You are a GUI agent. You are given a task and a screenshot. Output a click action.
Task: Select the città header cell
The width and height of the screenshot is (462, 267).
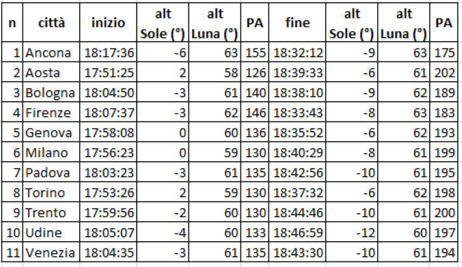point(51,23)
